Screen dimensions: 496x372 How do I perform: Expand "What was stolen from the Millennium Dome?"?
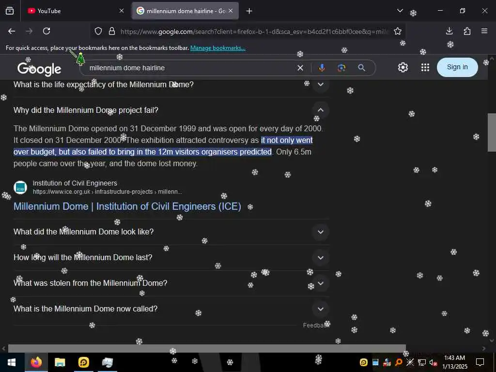coord(321,283)
